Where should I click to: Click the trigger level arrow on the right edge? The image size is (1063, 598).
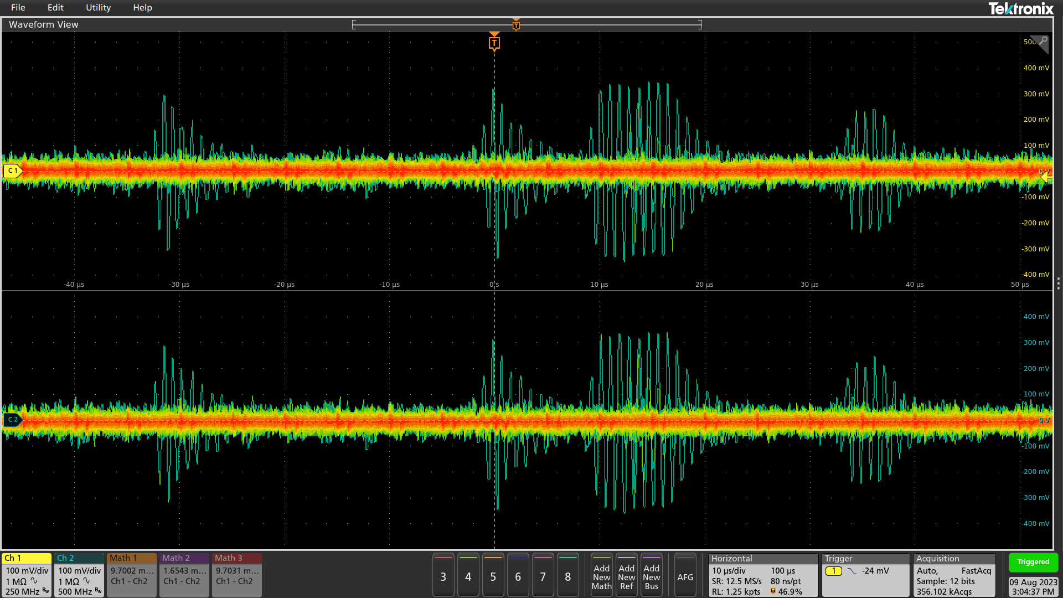[1045, 177]
